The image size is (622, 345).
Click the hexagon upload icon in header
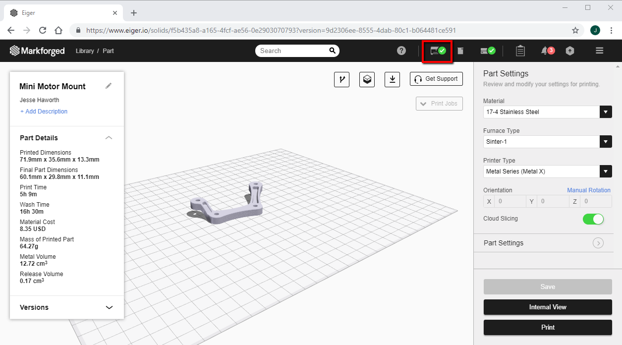pos(570,51)
